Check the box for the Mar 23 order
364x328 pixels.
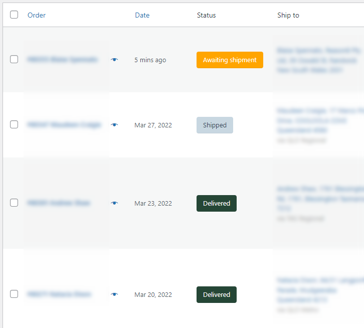click(x=14, y=203)
